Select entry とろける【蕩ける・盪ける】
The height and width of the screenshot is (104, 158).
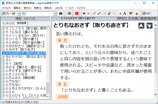pyautogui.click(x=24, y=67)
